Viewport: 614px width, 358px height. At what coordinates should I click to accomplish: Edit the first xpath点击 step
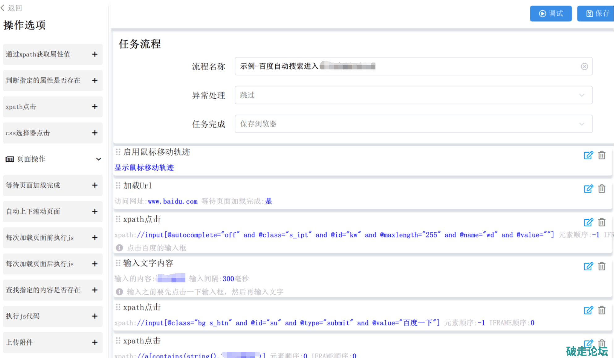point(588,222)
